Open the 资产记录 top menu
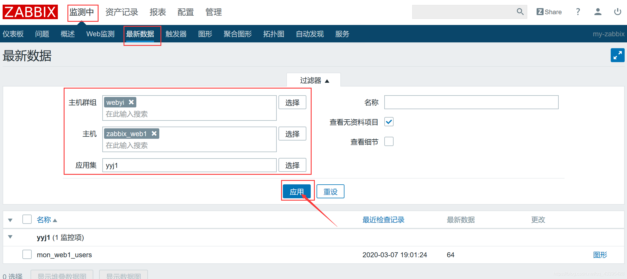Screen dimensions: 627x279 (122, 12)
